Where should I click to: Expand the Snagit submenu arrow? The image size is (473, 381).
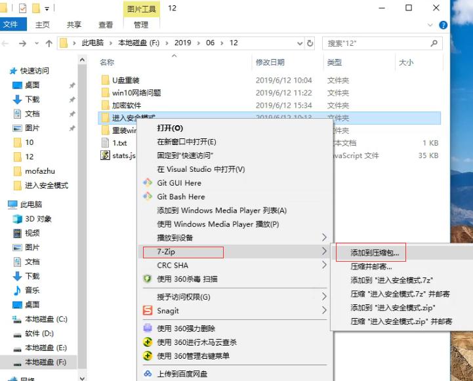[x=324, y=310]
